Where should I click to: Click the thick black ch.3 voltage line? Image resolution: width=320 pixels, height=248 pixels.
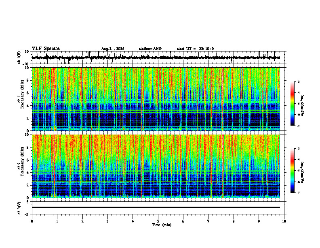(156, 207)
